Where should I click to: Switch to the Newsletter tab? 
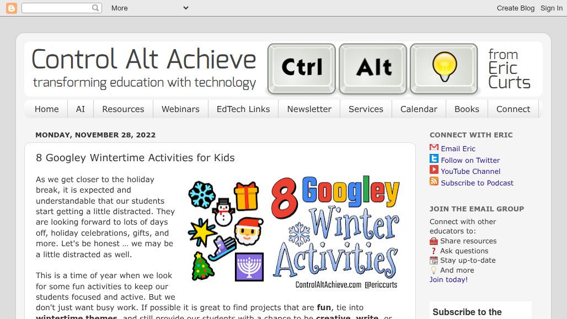pyautogui.click(x=309, y=109)
